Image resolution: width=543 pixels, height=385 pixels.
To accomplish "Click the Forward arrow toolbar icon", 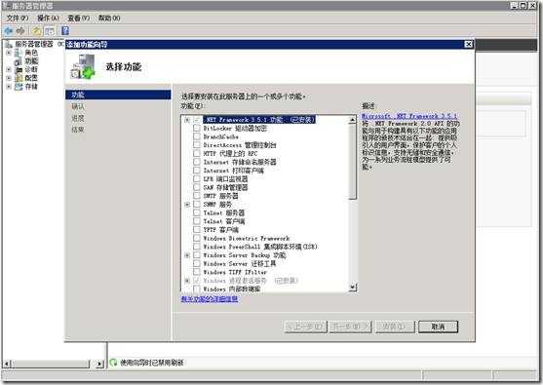I will (x=20, y=31).
